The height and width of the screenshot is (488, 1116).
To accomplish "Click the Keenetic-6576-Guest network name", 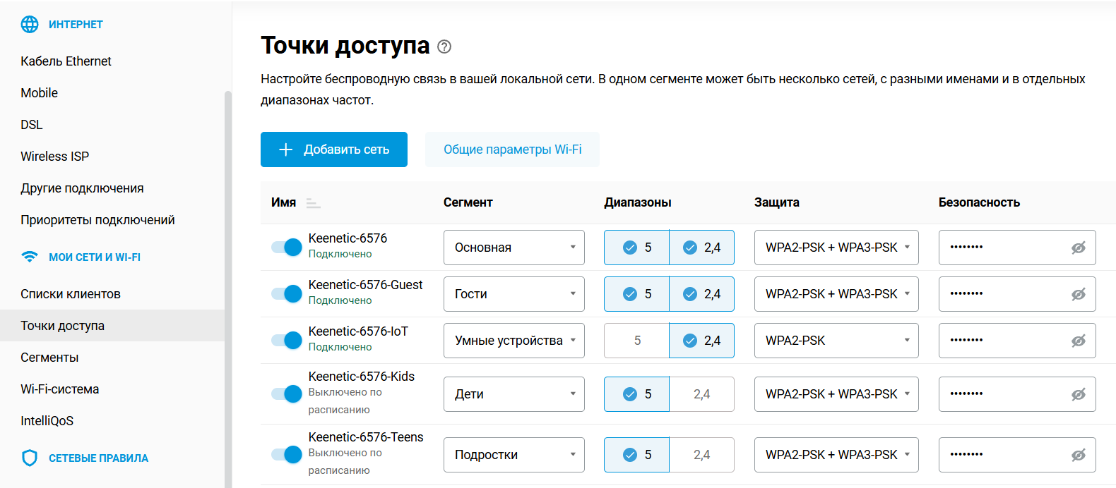I will point(365,285).
